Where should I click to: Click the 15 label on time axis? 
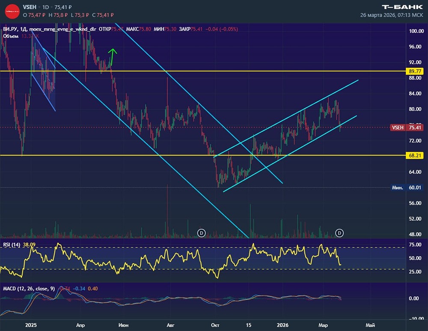click(248, 325)
